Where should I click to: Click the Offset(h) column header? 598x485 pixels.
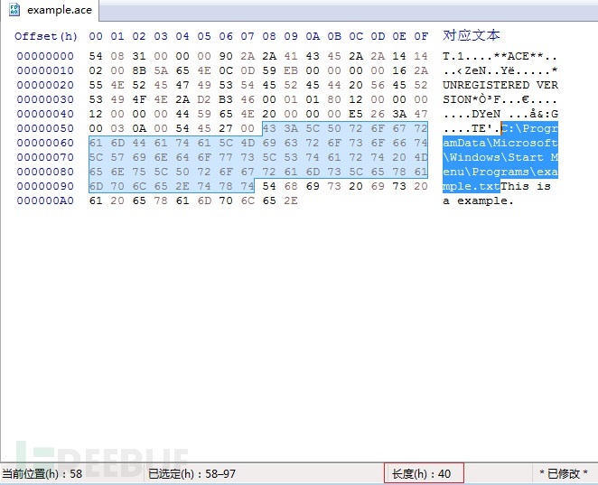tap(46, 37)
